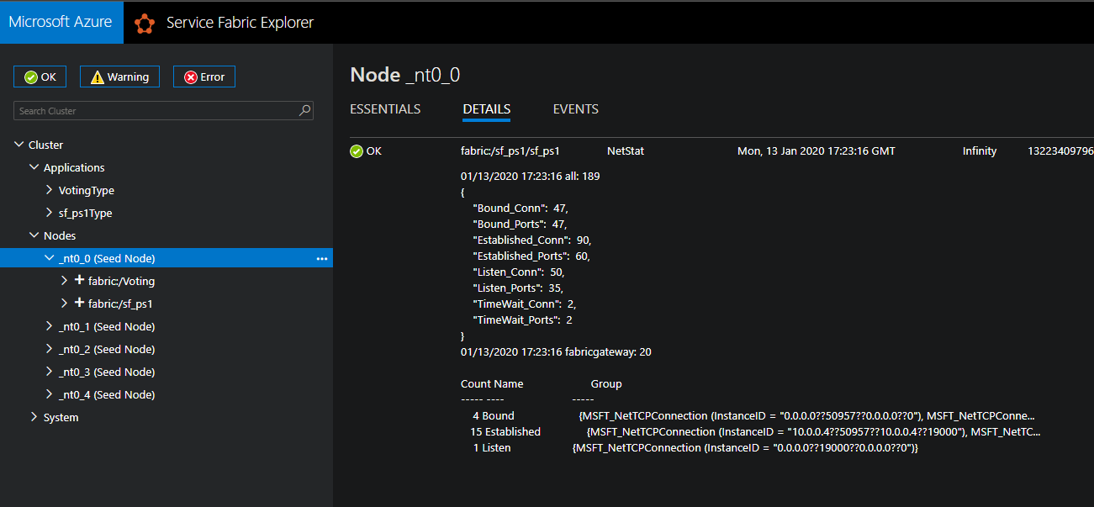The width and height of the screenshot is (1094, 507).
Task: Open the _nt0_0 node actions ellipsis
Action: point(321,259)
